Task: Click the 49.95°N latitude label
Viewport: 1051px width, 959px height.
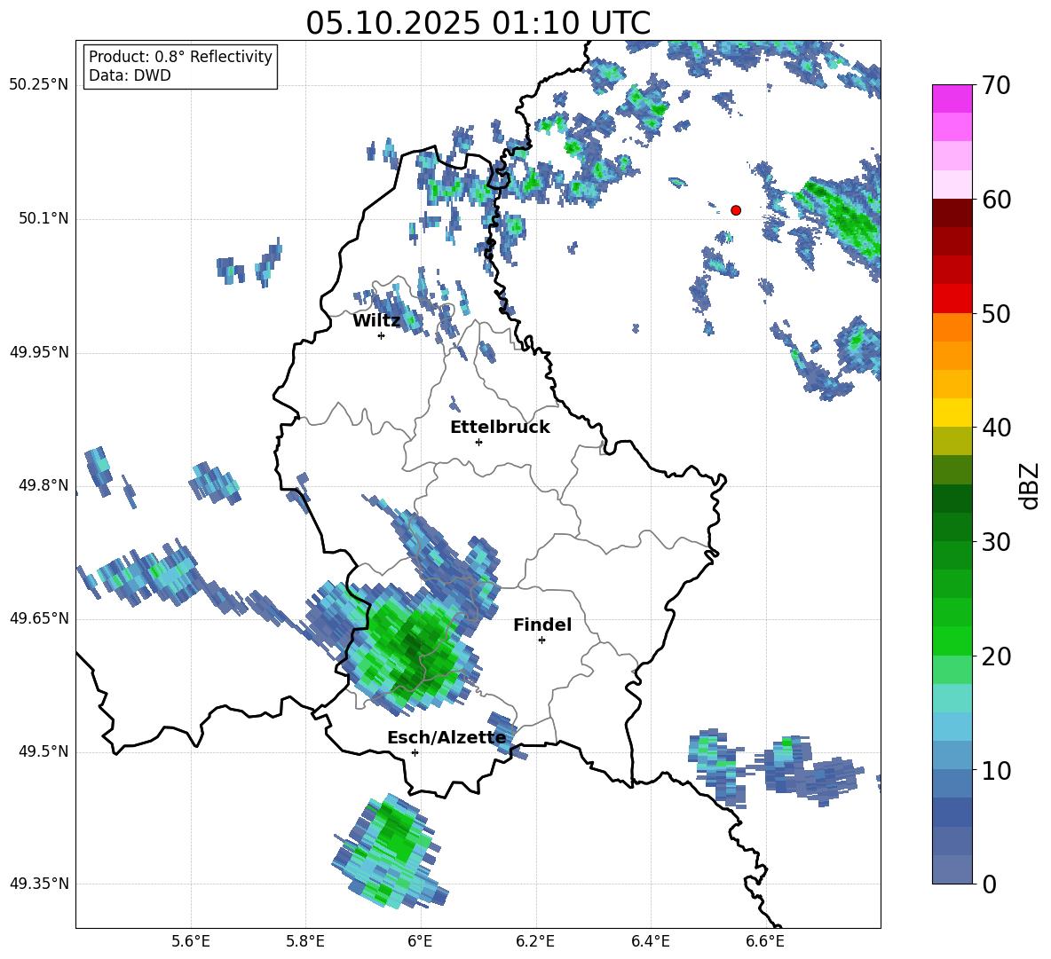Action: tap(39, 352)
